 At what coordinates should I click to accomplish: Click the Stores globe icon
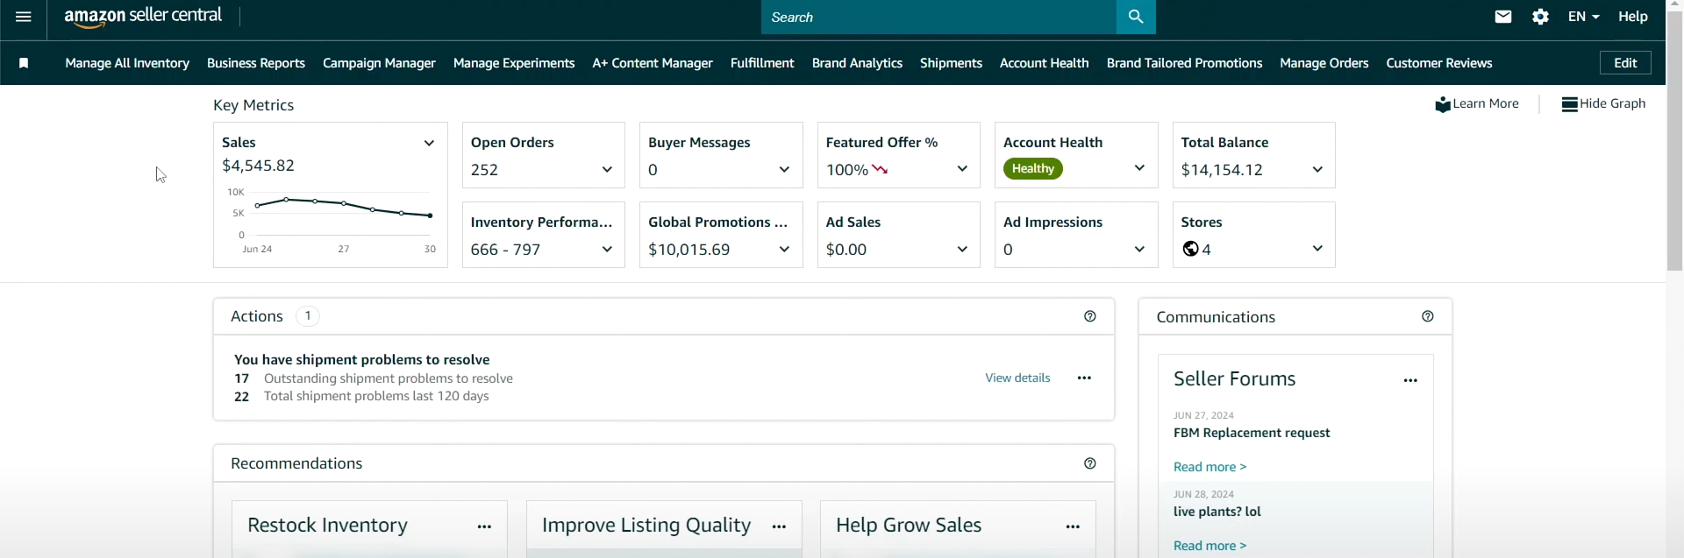tap(1190, 250)
